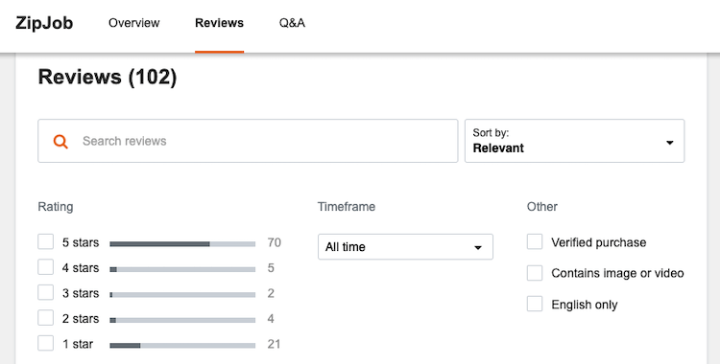Viewport: 720px width, 364px height.
Task: Toggle the English only checkbox
Action: pyautogui.click(x=535, y=304)
